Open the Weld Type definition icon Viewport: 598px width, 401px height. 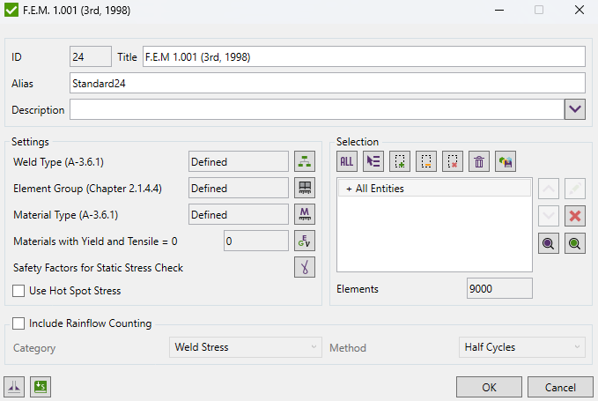(x=304, y=161)
